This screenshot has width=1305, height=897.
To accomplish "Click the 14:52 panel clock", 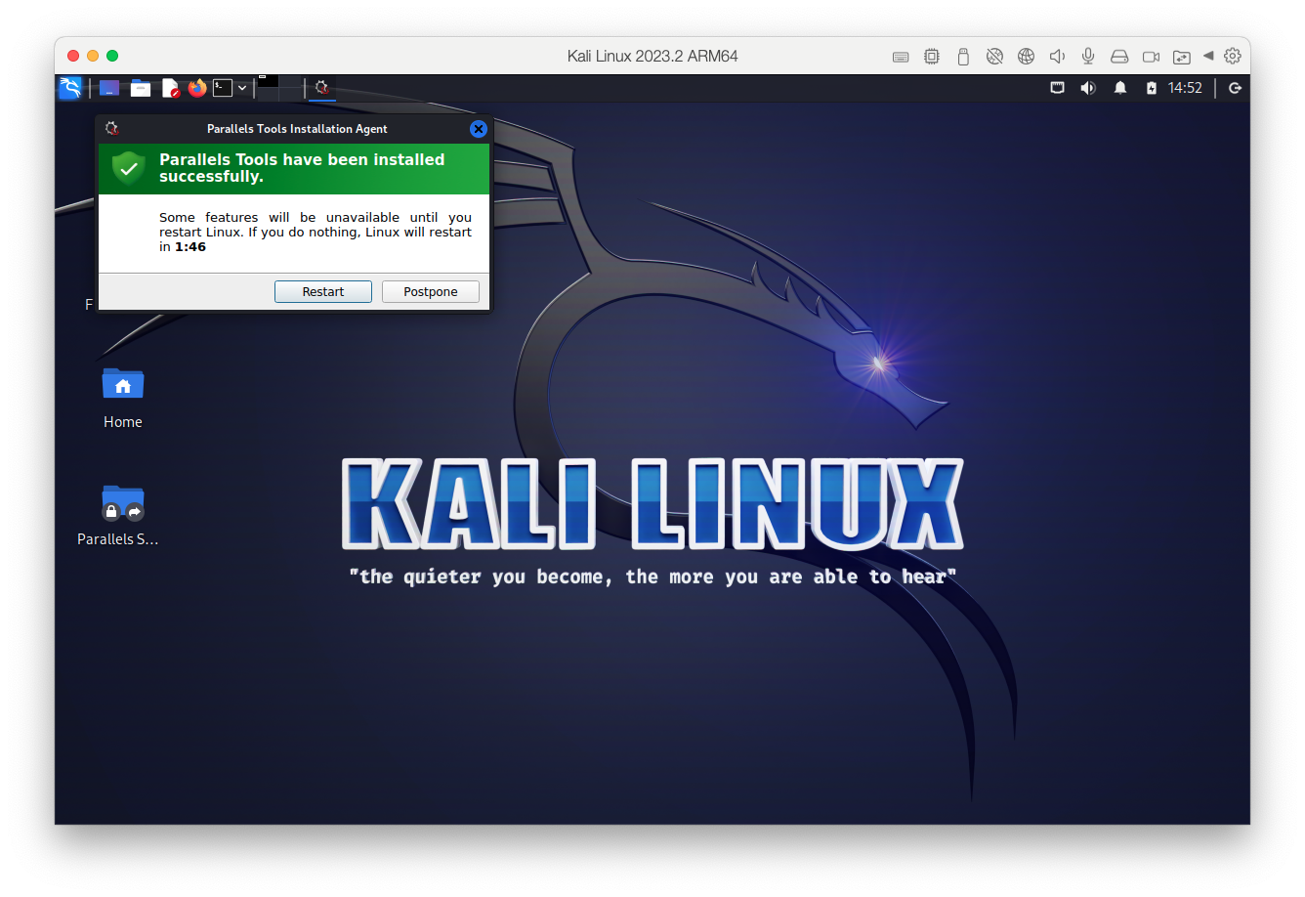I will pos(1185,88).
